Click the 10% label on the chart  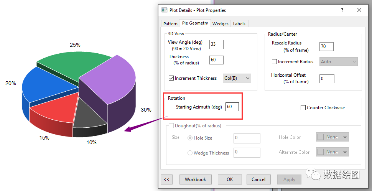tap(91, 142)
